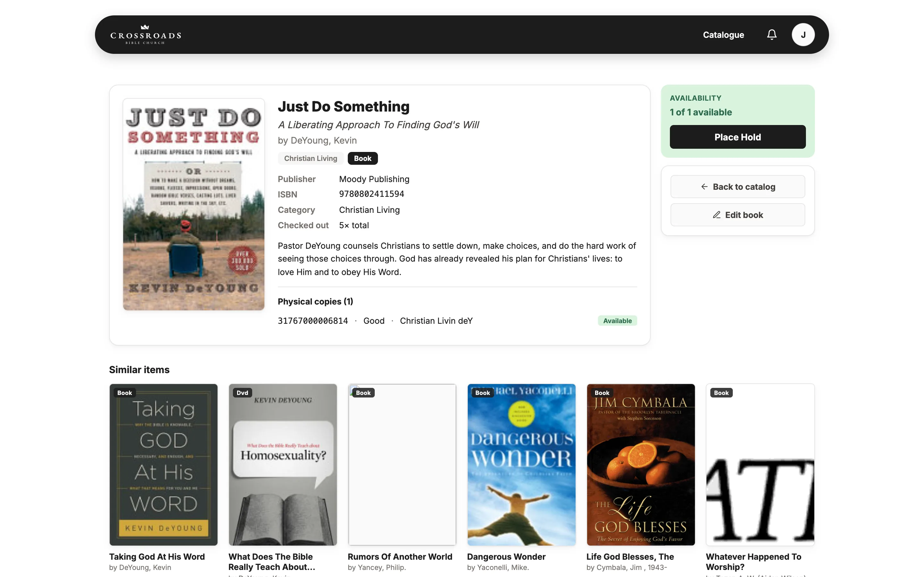Click the Physical copies (1) heading
Viewport: 924px width, 577px height.
coord(315,301)
